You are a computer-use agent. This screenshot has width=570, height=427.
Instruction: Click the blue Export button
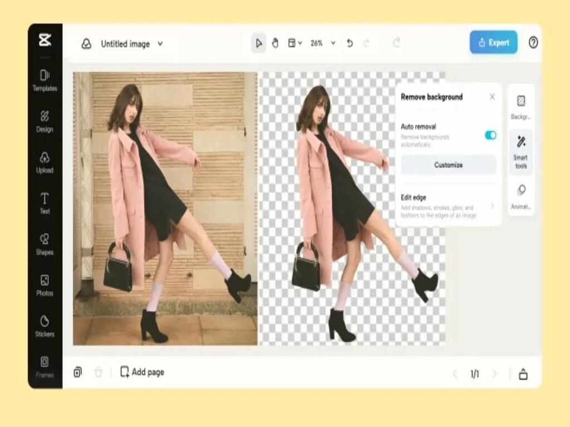point(492,42)
